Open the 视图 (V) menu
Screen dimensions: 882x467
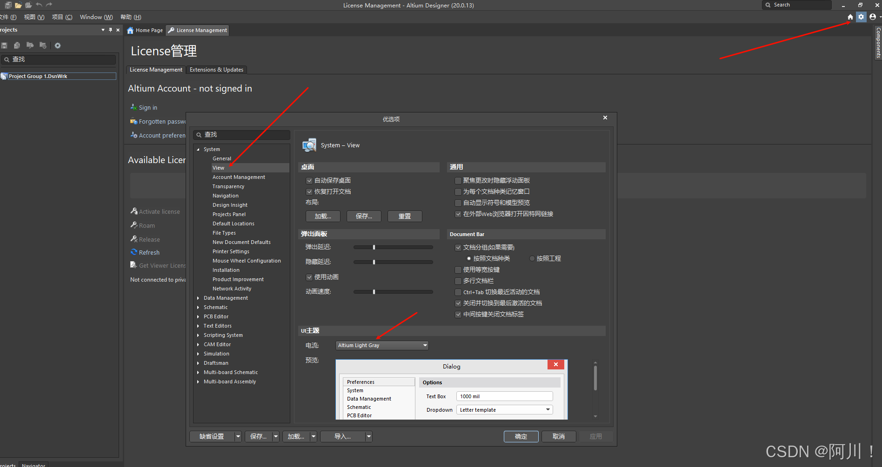point(34,17)
